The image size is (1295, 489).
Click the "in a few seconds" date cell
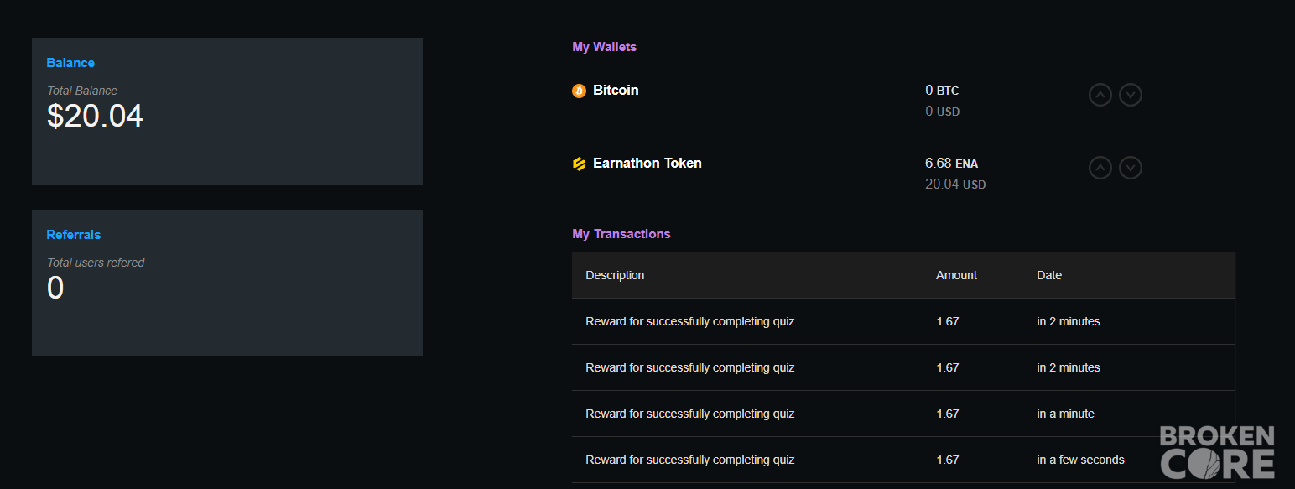pyautogui.click(x=1080, y=460)
